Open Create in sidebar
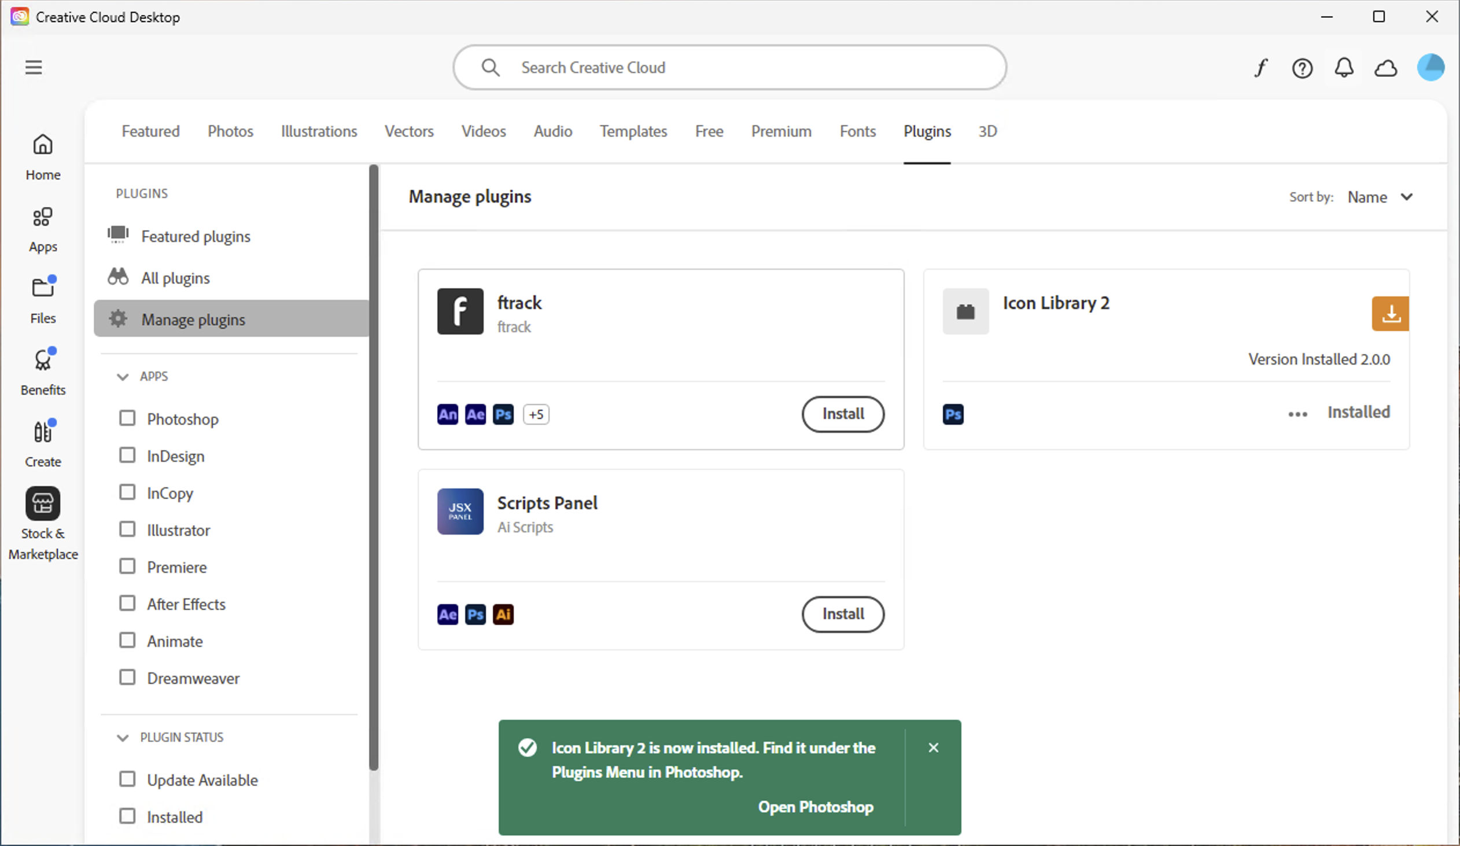The width and height of the screenshot is (1460, 846). tap(43, 444)
